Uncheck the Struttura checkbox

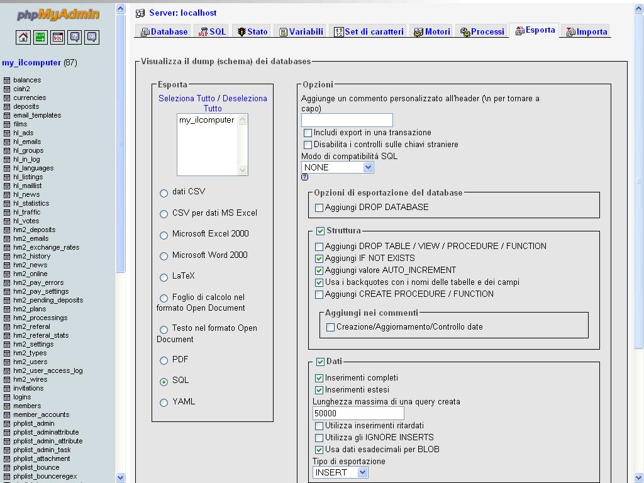click(x=320, y=231)
